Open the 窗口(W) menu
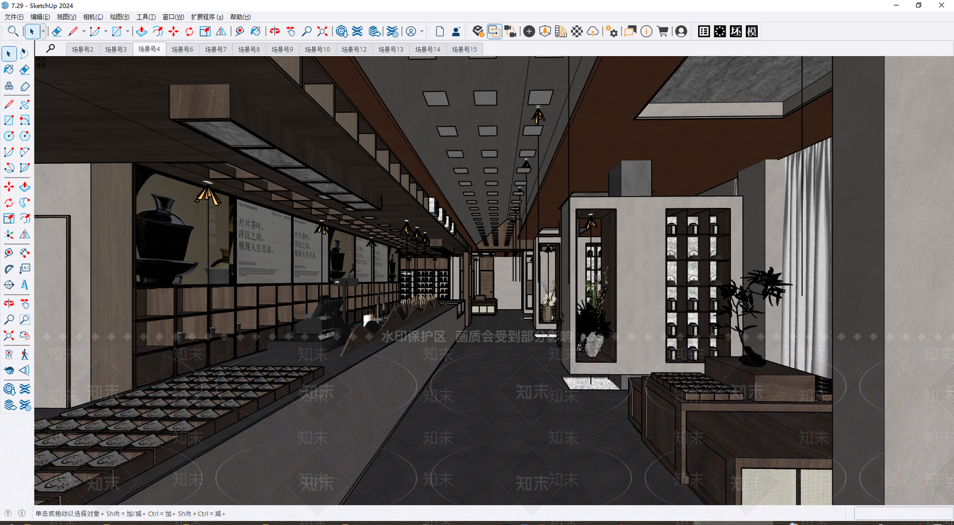 [174, 17]
